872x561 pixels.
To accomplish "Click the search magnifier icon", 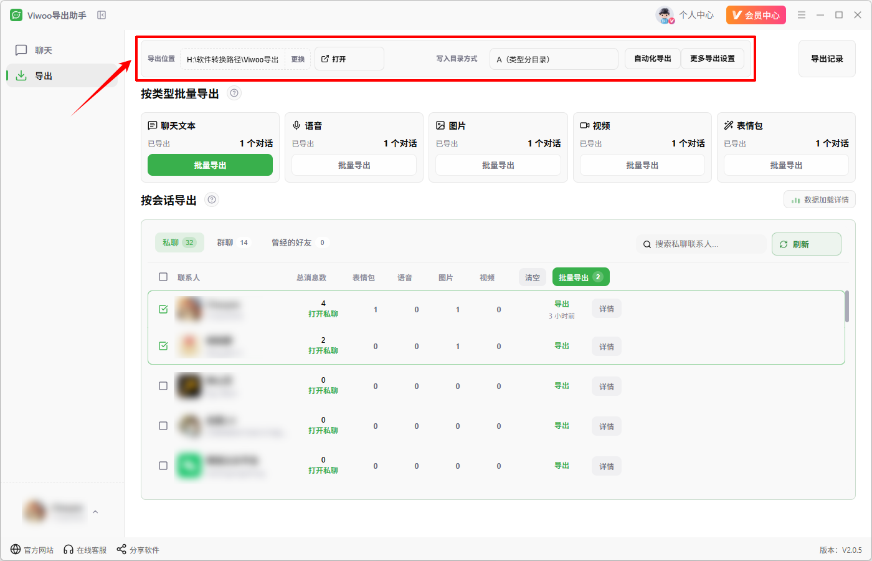I will 647,244.
